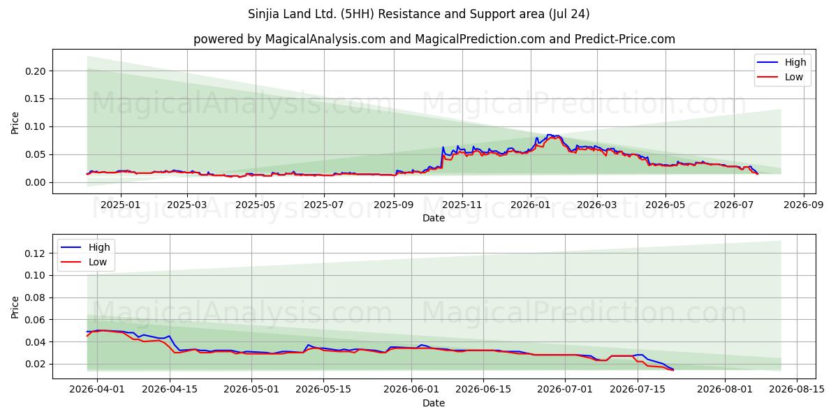The width and height of the screenshot is (838, 419).
Task: Click the '0.12' y-axis label on lower chart
Action: pyautogui.click(x=36, y=253)
